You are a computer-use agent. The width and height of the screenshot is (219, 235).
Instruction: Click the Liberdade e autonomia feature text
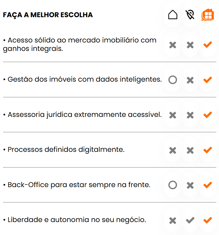pos(75,220)
